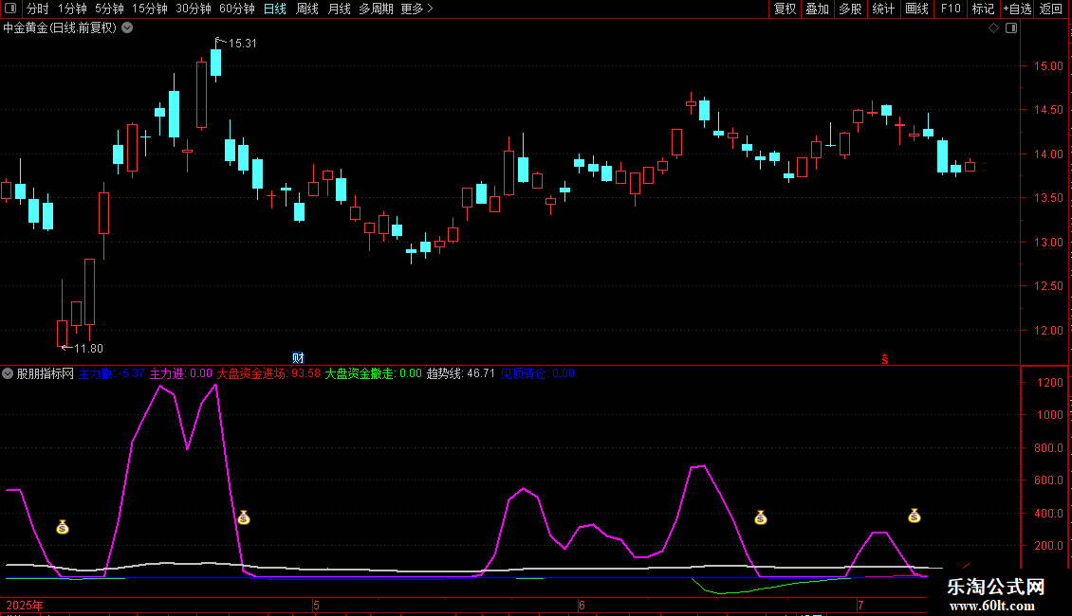1072x616 pixels.
Task: Select the 日线 daily chart tab
Action: (x=275, y=9)
